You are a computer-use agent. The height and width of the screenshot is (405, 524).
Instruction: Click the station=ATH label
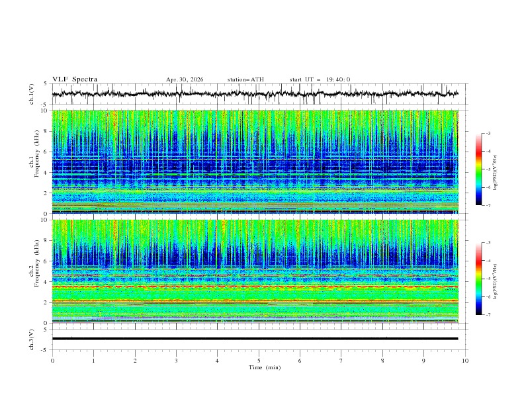pos(245,79)
